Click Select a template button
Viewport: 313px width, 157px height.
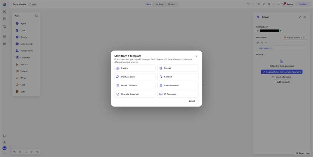click(281, 77)
